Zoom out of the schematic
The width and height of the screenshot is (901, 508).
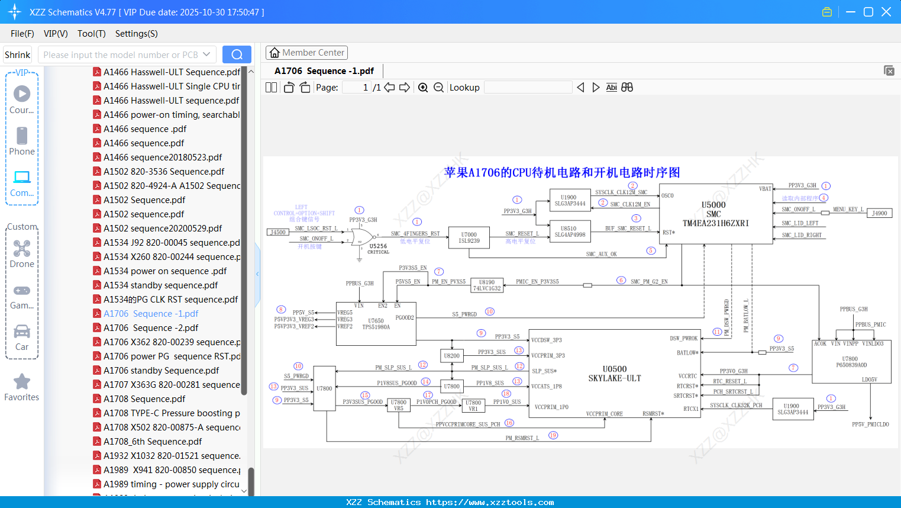click(438, 88)
